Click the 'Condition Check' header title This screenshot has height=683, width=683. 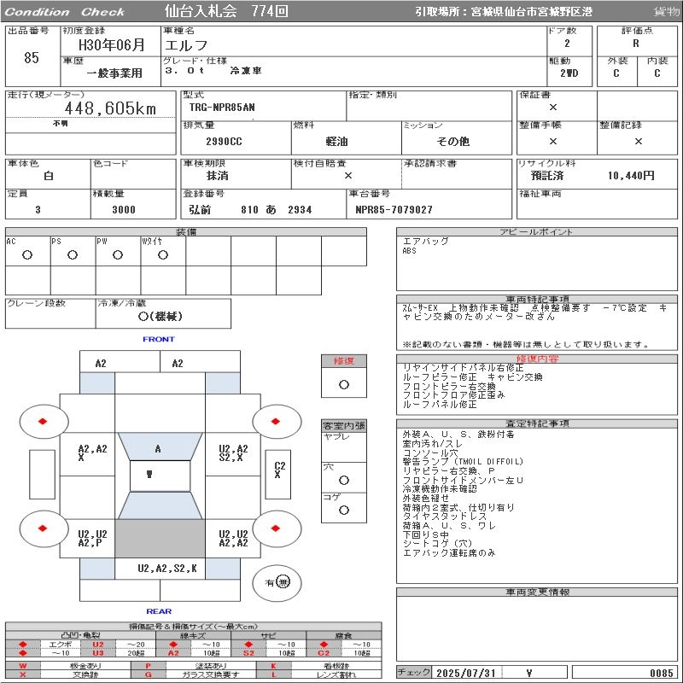[x=65, y=12]
